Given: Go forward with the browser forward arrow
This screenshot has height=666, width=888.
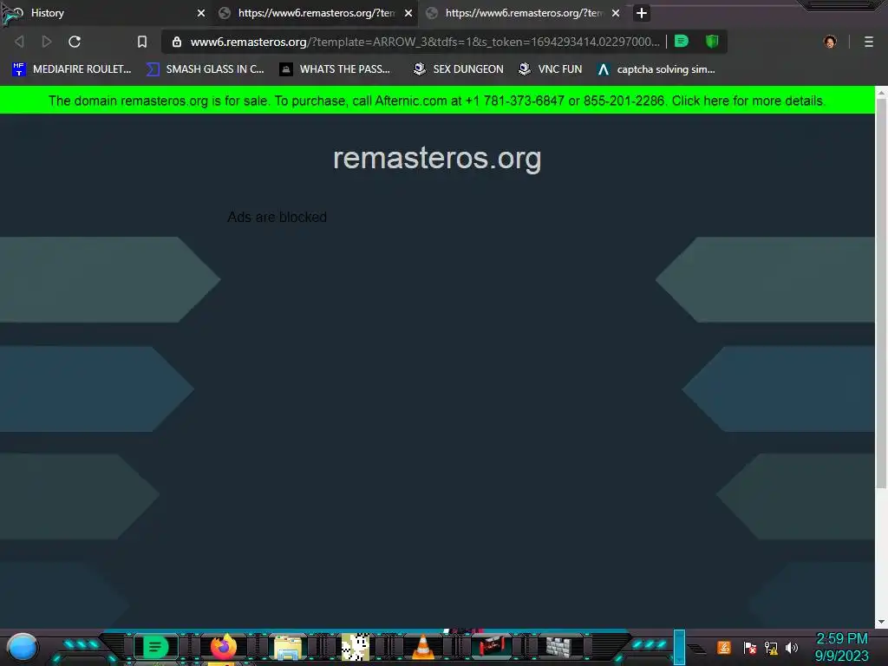Looking at the screenshot, I should [x=47, y=42].
